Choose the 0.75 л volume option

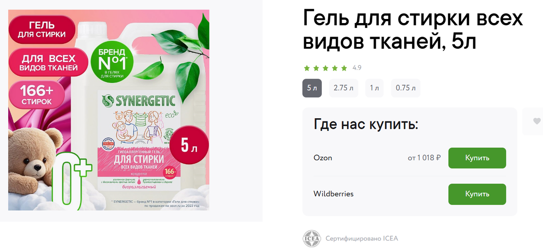tap(405, 88)
